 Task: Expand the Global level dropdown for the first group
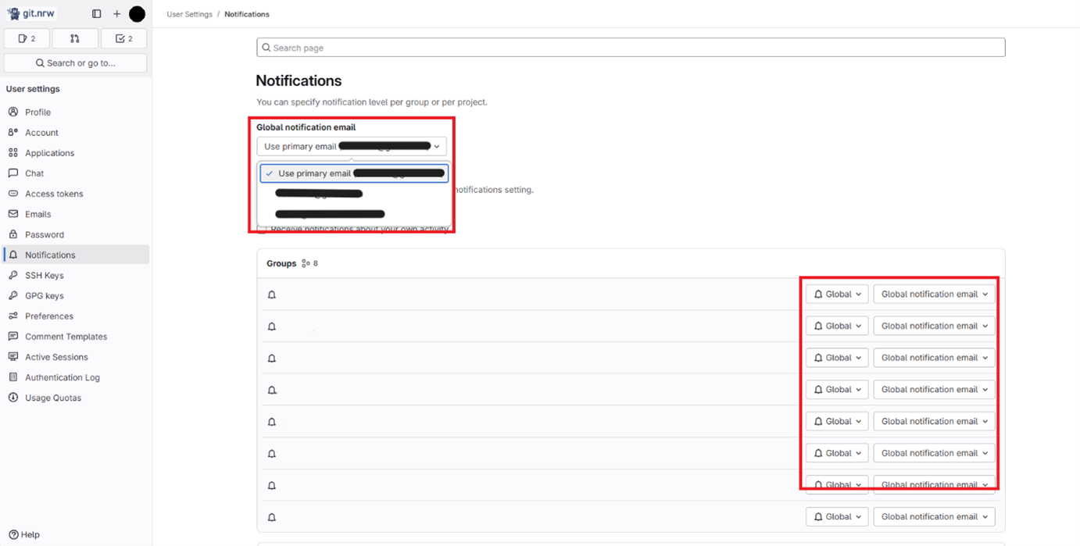pyautogui.click(x=836, y=294)
